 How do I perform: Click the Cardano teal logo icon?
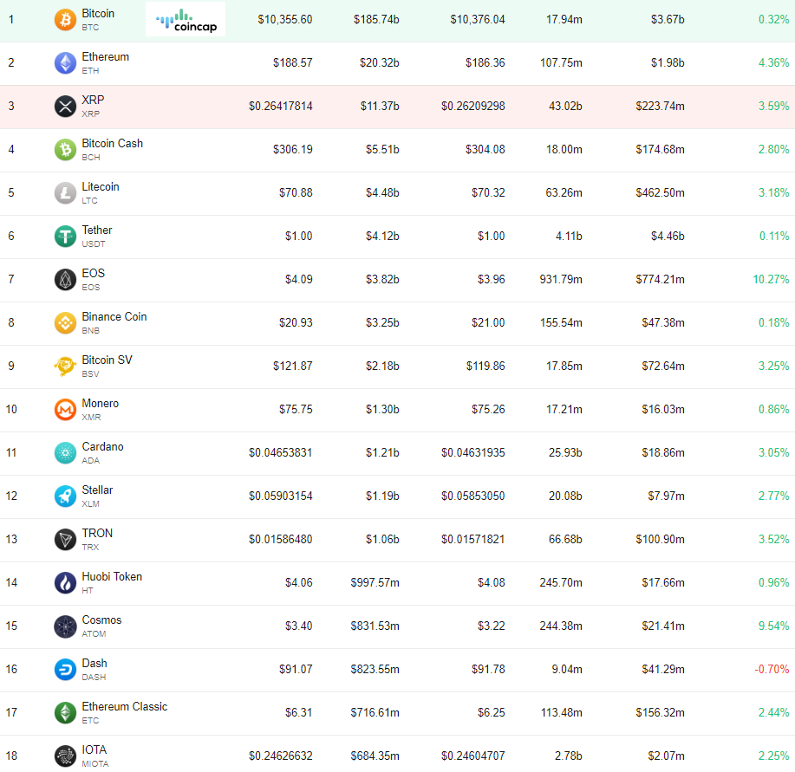pos(65,453)
